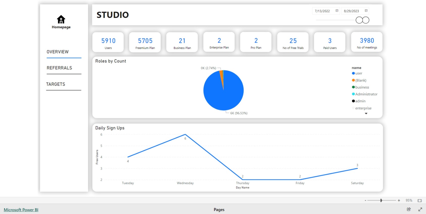Click the Saturday data point valued 3

click(x=357, y=168)
